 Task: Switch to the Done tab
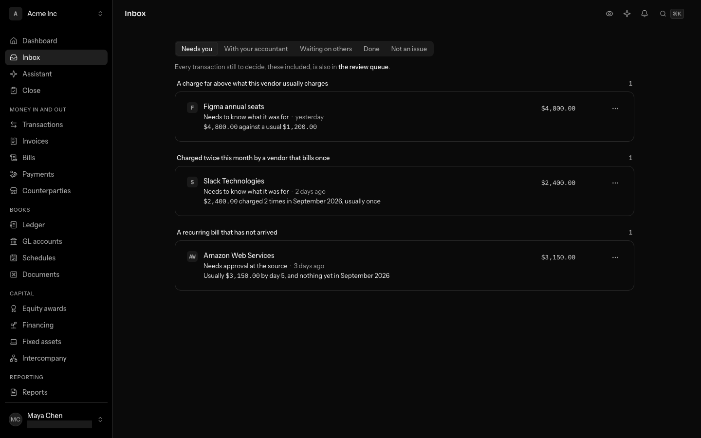pos(371,49)
